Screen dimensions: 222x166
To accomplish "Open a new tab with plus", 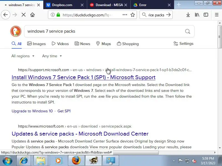I will 179,5.
